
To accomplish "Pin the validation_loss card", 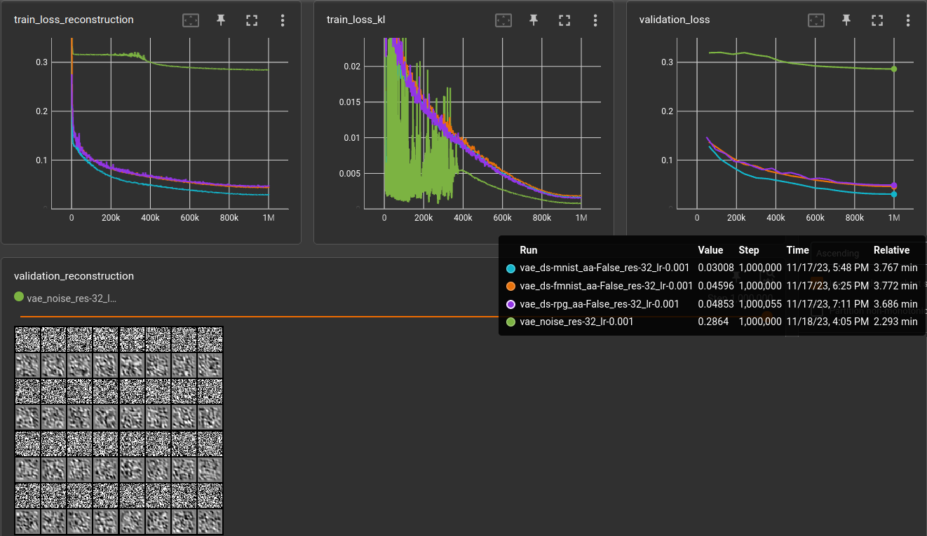I will [846, 20].
